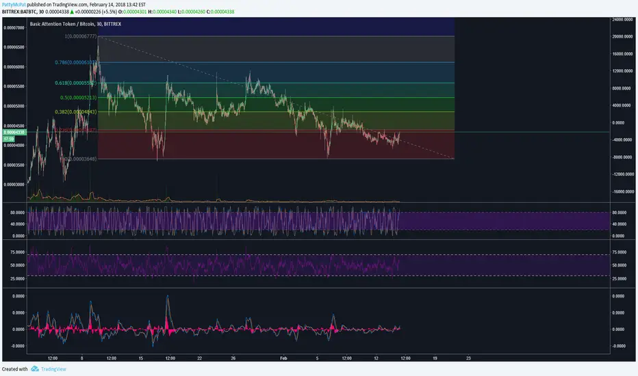The image size is (638, 376).
Task: Click the green current price tag on the left axis
Action: coord(14,132)
